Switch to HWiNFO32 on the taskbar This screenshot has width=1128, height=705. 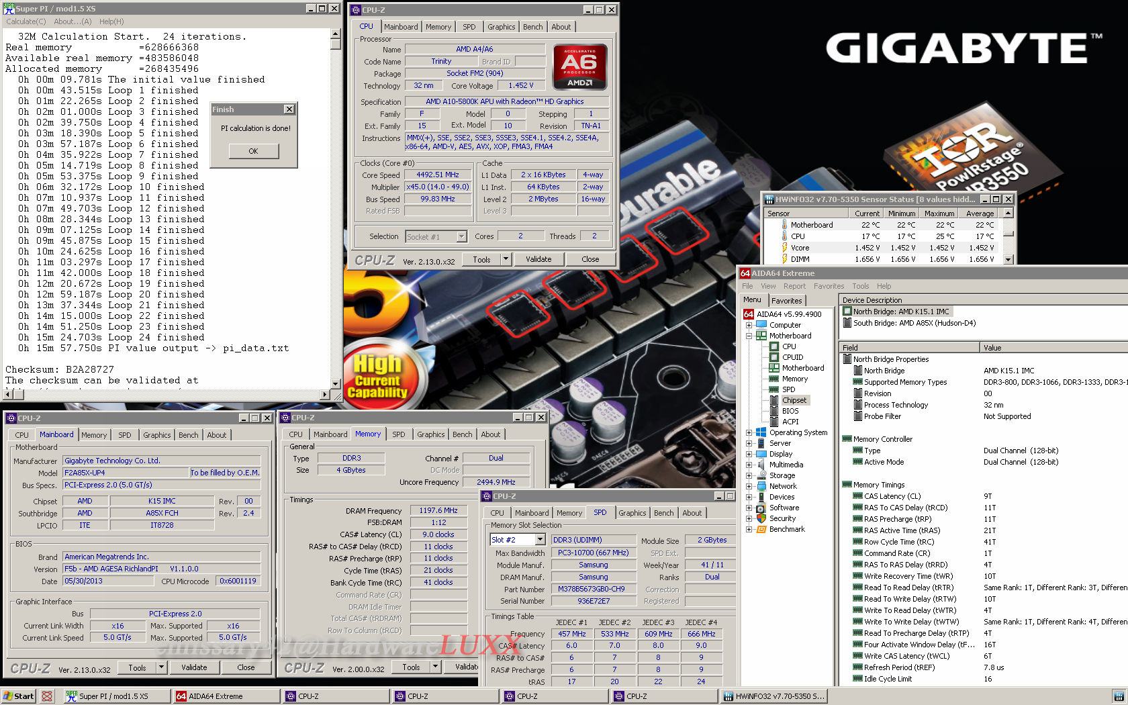774,696
